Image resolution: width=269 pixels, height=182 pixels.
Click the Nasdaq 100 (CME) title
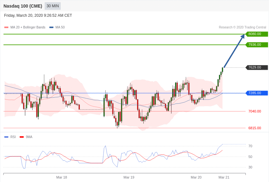[x=23, y=6]
